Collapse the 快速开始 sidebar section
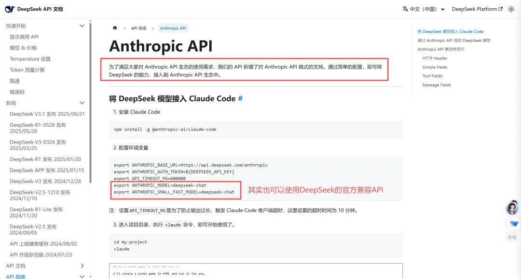521x279 pixels. pos(82,25)
